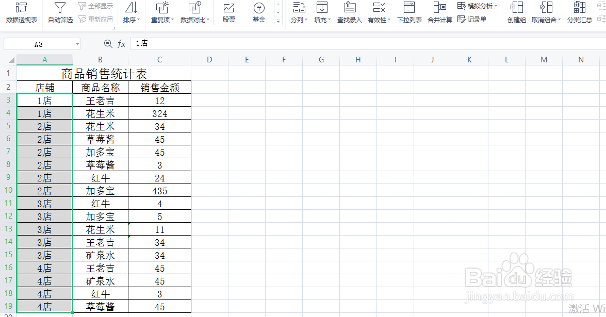Expand the 重复项 dropdown arrow
Image resolution: width=606 pixels, height=317 pixels.
click(172, 20)
